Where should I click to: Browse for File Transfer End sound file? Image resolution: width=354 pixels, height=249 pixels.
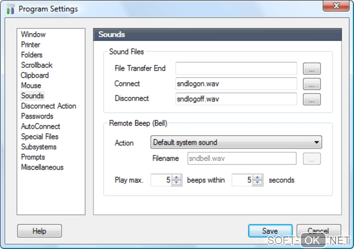click(311, 69)
